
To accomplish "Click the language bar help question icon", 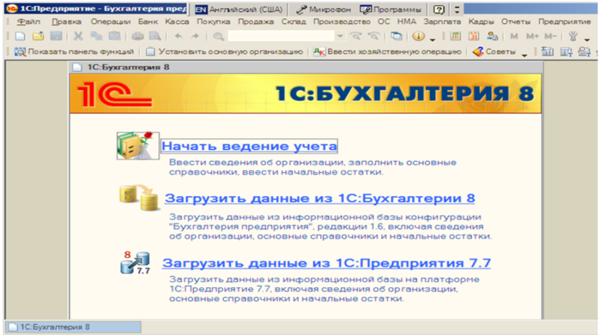I will 439,10.
